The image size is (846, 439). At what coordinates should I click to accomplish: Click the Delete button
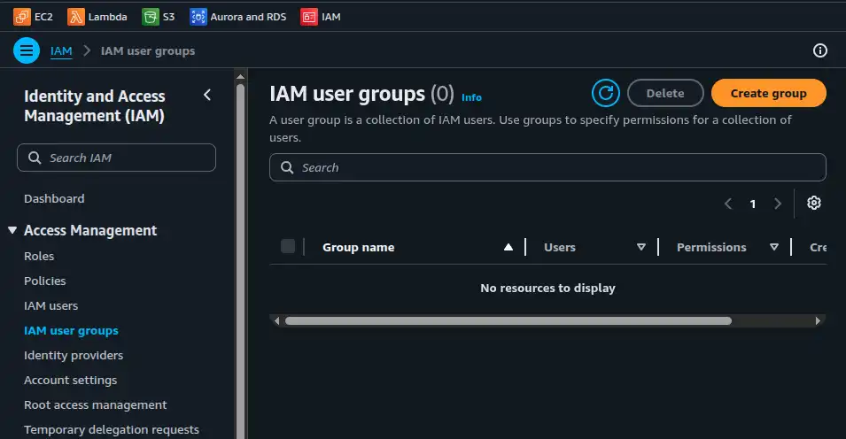(665, 93)
